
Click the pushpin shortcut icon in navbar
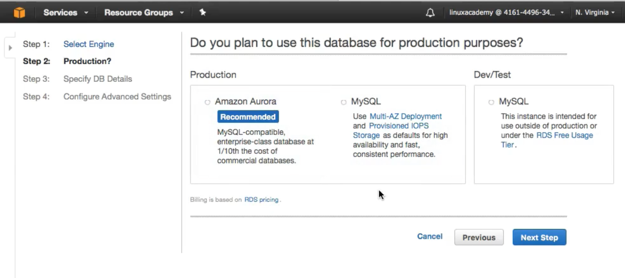pyautogui.click(x=203, y=13)
